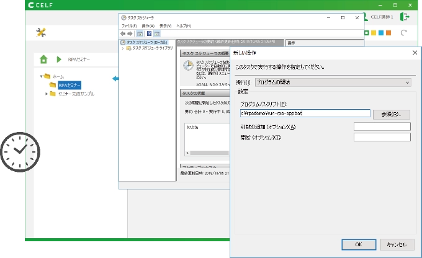Select セミナー完成サンプル in CELF tree
The width and height of the screenshot is (422, 258).
point(76,94)
